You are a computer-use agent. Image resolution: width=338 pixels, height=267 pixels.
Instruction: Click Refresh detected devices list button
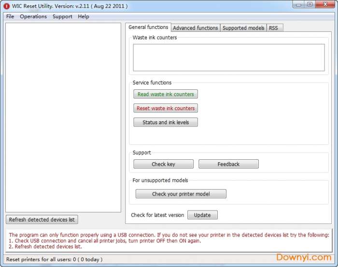click(x=42, y=220)
